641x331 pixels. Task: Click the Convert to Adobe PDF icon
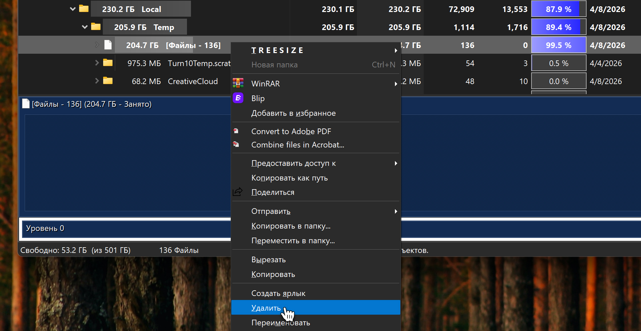pyautogui.click(x=236, y=131)
